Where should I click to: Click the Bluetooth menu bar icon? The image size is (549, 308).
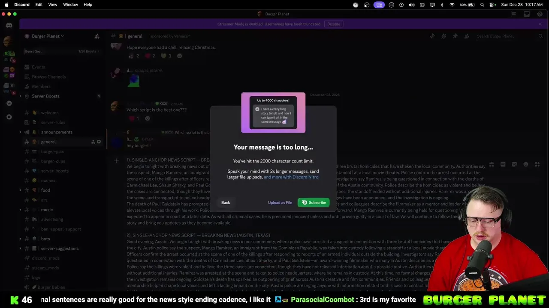(442, 5)
